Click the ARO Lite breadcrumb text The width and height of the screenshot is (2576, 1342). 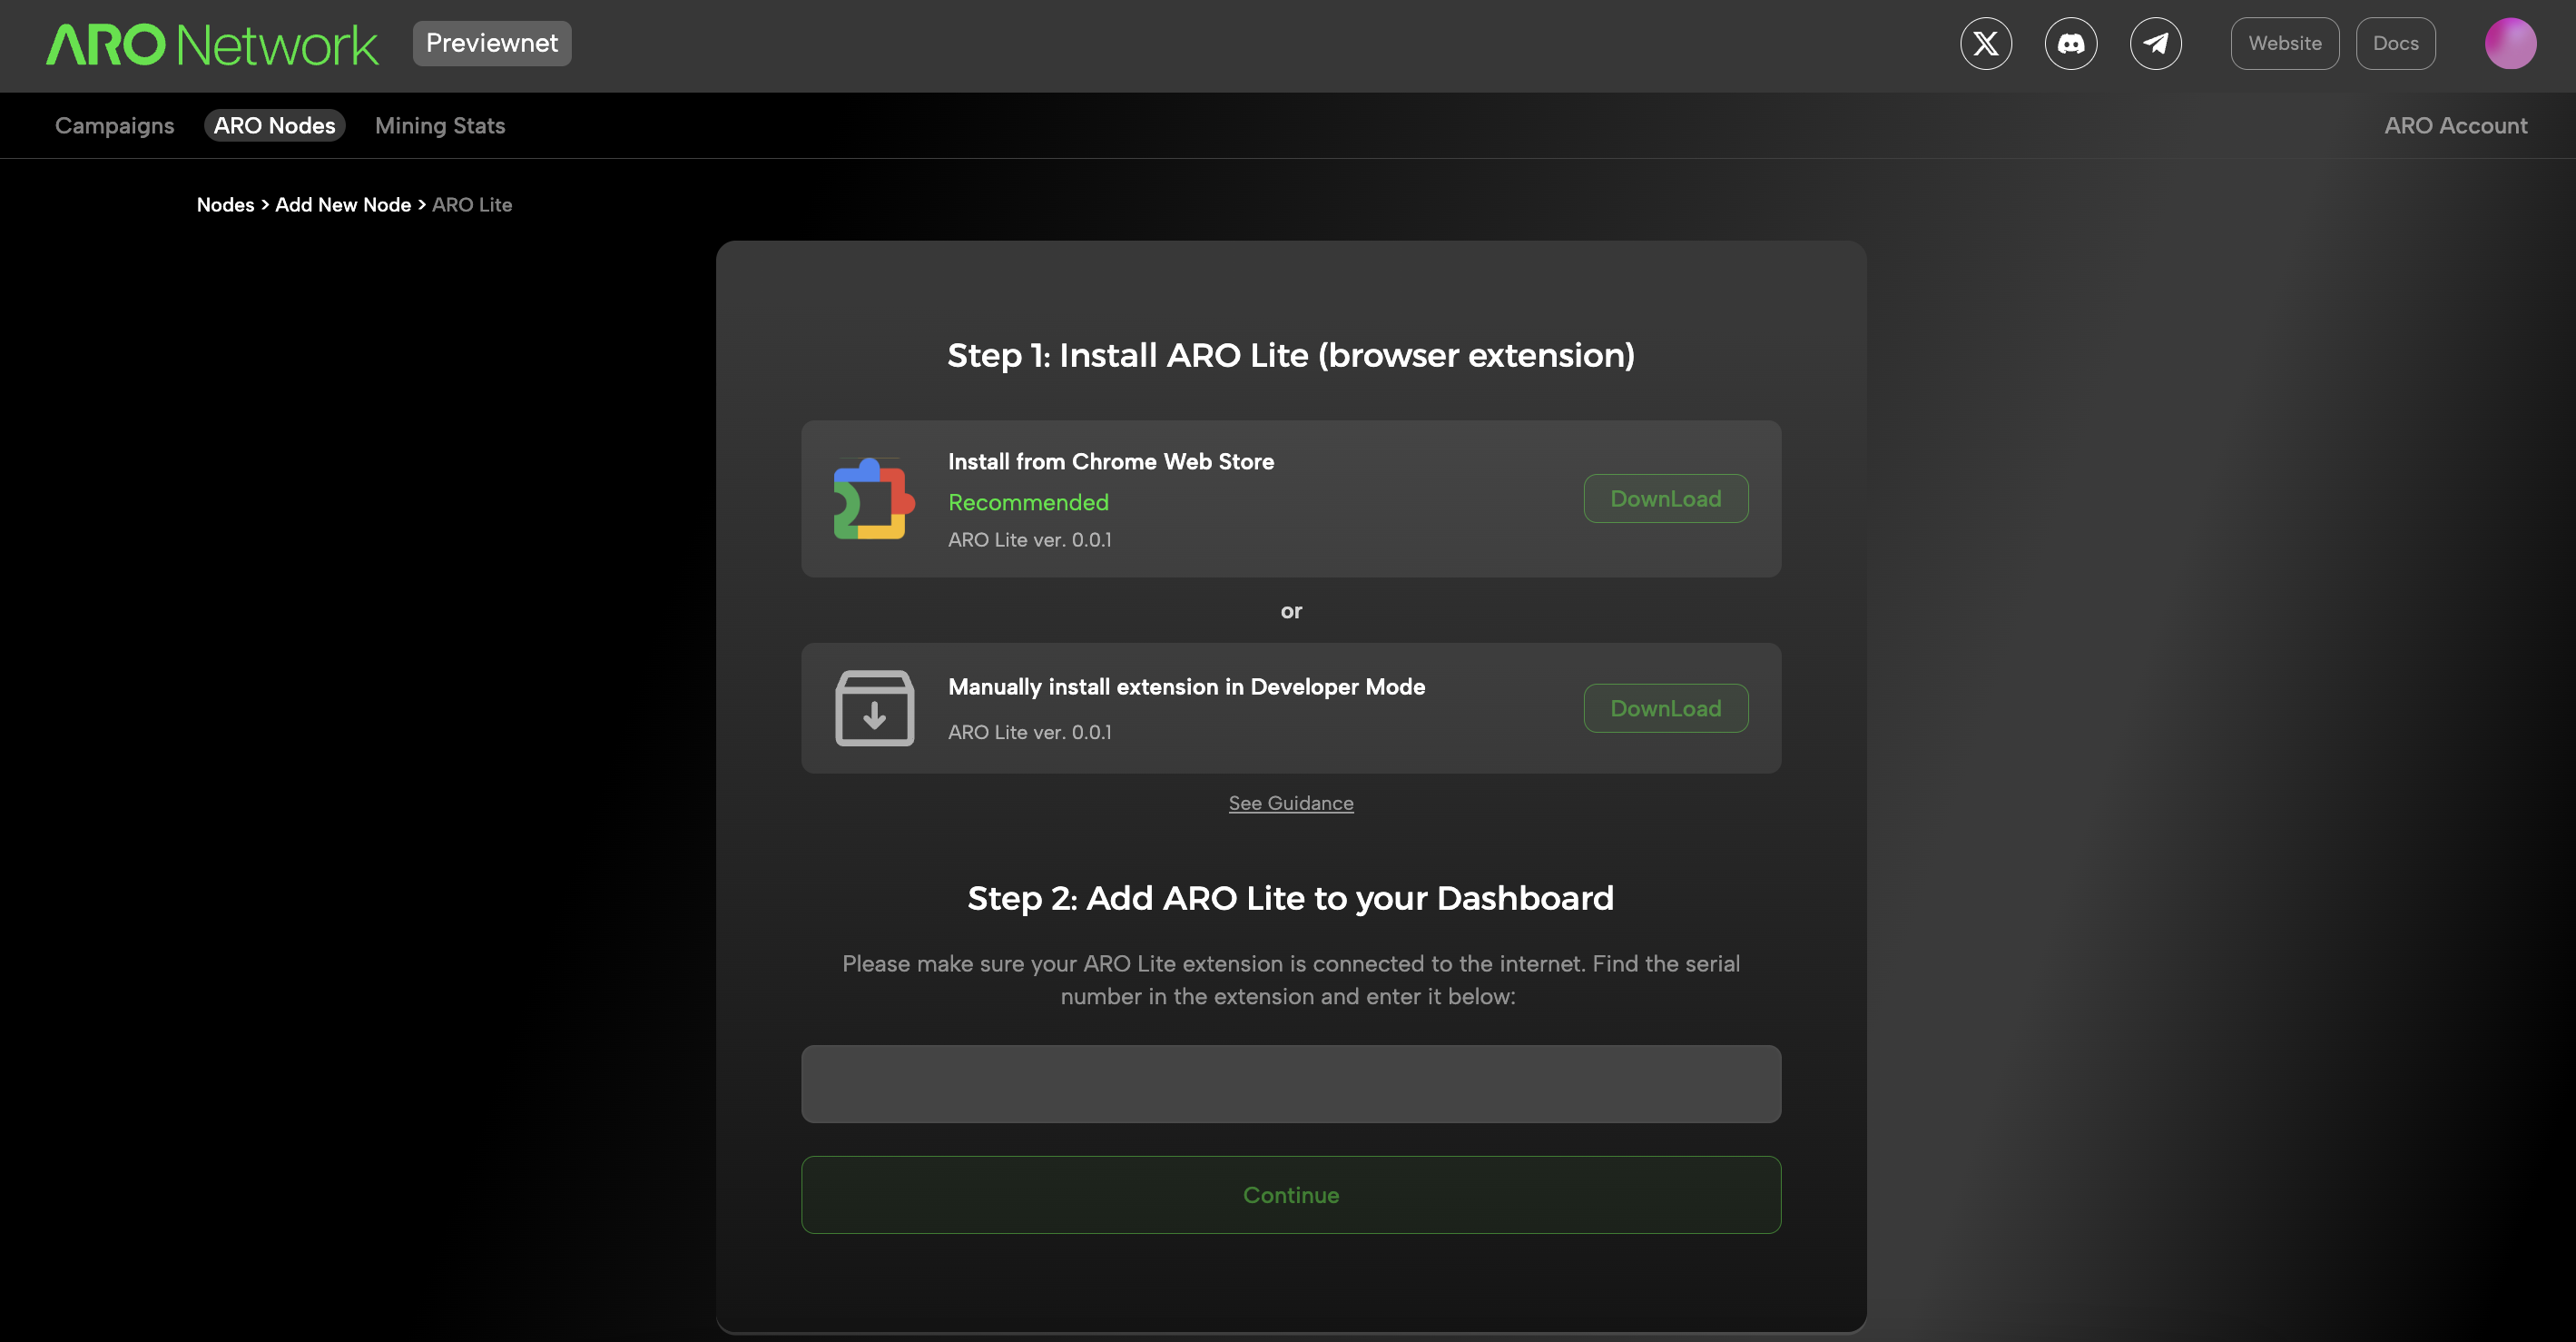click(472, 205)
